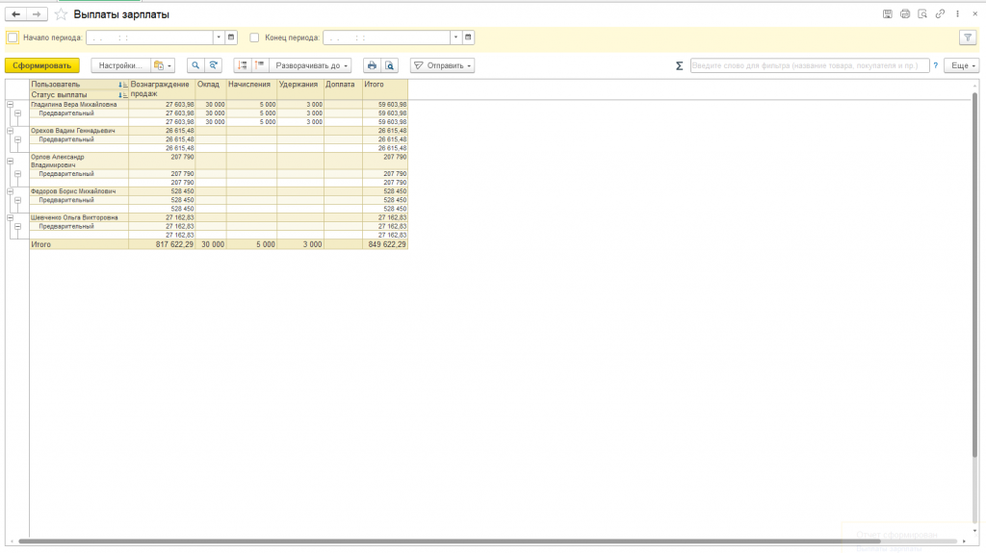Add Выплаты зарплаты to favorites star

click(x=61, y=14)
